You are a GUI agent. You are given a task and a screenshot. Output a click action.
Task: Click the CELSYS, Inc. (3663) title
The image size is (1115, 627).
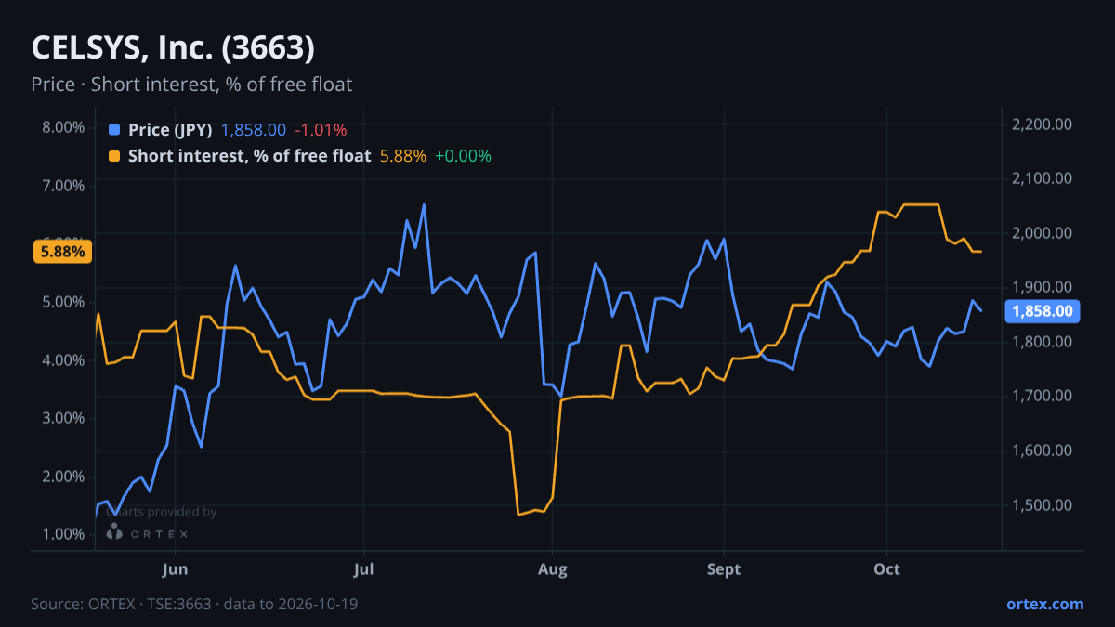(x=173, y=48)
